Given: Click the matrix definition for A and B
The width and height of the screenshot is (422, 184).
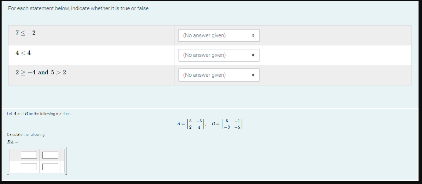Looking at the screenshot, I should point(210,123).
